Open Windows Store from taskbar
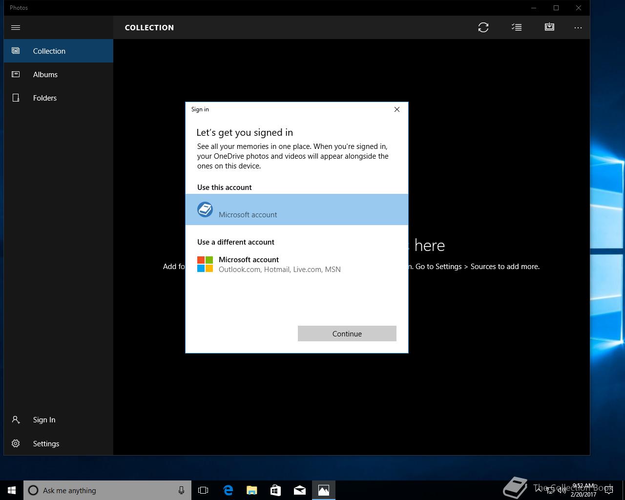This screenshot has width=625, height=500. point(276,490)
